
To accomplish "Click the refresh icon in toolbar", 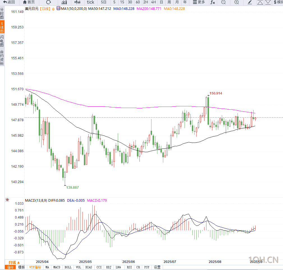I will point(48,2).
